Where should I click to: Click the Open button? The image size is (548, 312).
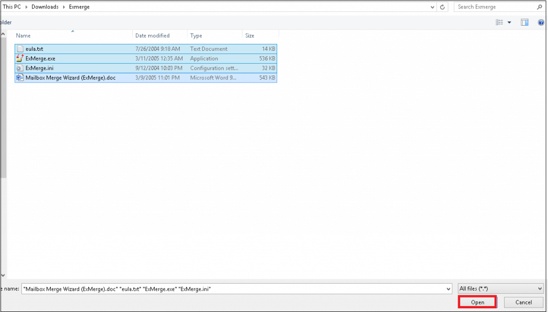click(x=477, y=301)
